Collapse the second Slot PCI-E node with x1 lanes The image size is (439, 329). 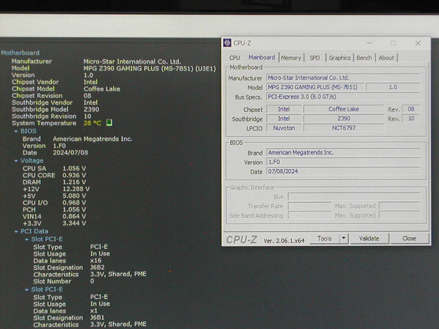27,290
